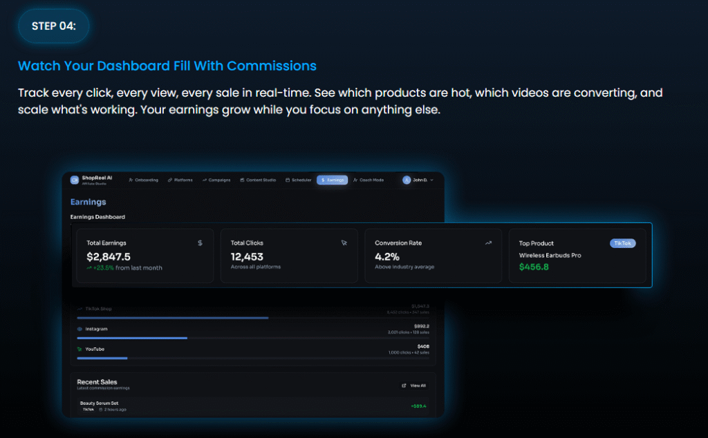The height and width of the screenshot is (438, 708).
Task: Click the Instagram platform icon
Action: click(80, 329)
